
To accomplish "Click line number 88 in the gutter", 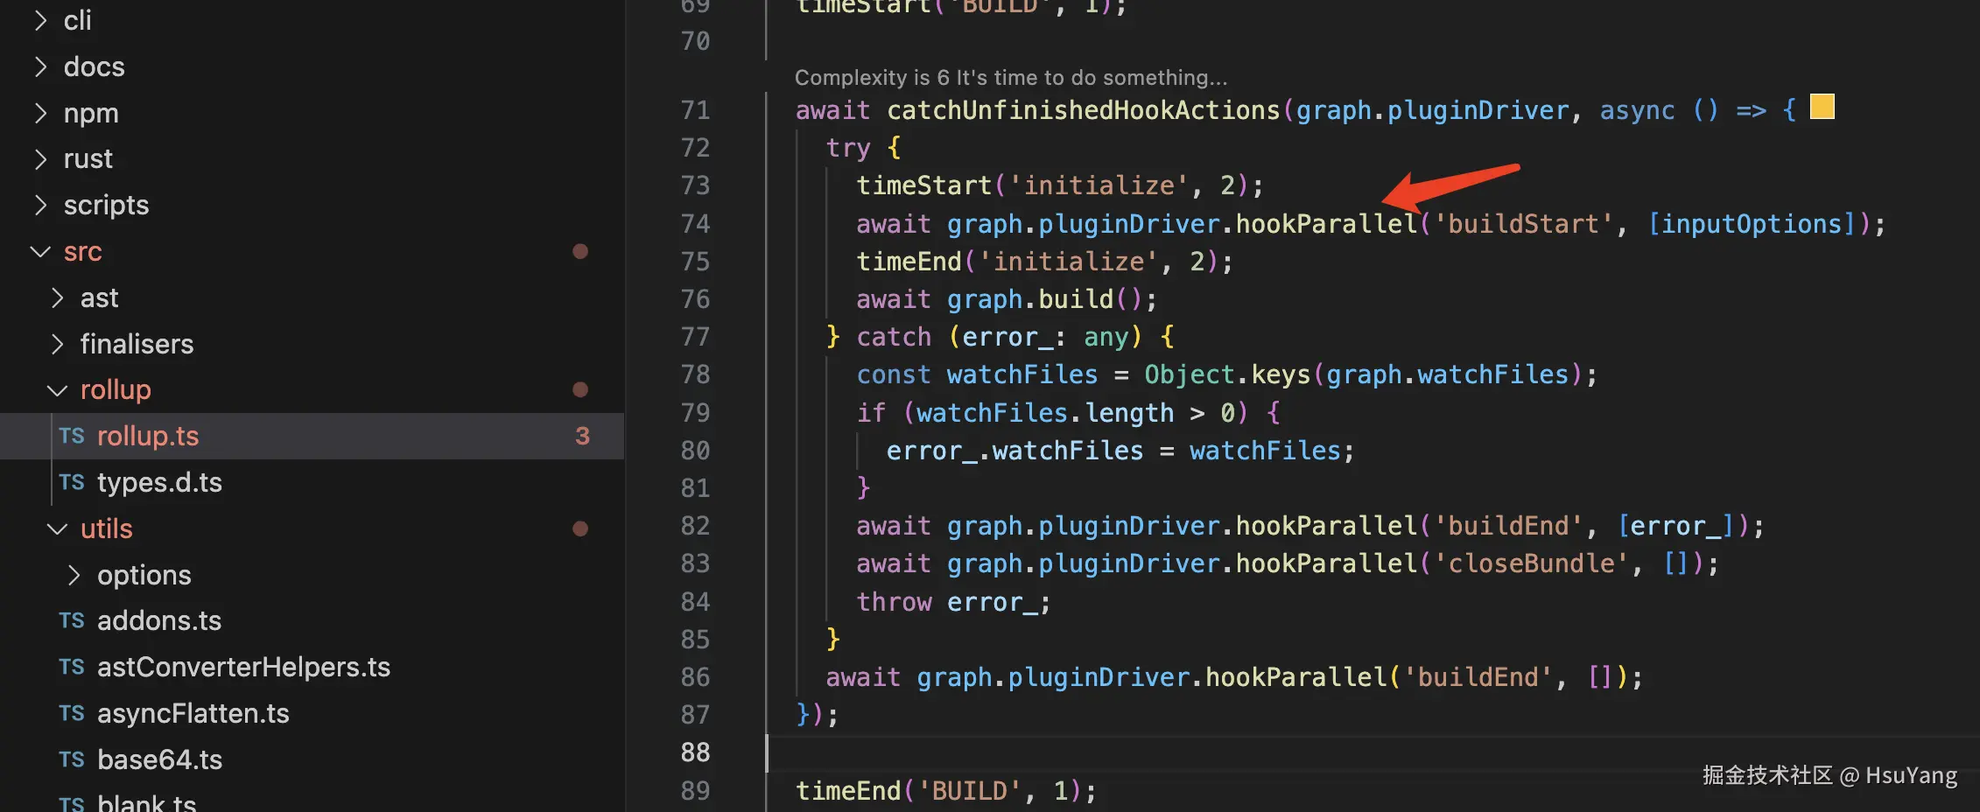I will tap(696, 752).
